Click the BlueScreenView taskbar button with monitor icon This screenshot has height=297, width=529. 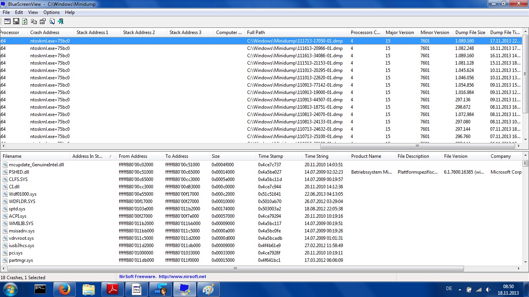[x=184, y=289]
